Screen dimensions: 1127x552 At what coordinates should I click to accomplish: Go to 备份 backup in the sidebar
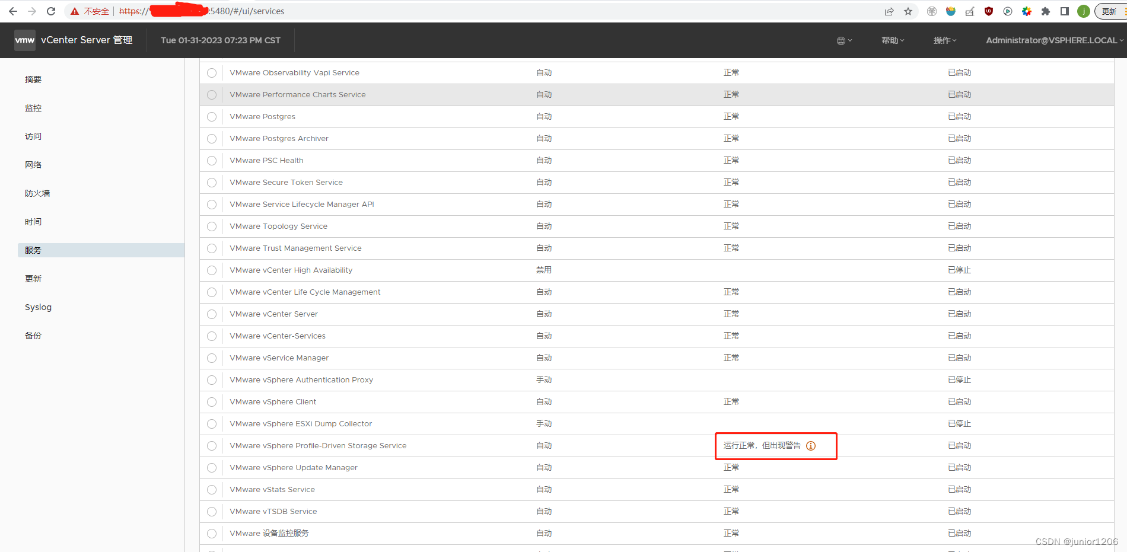point(33,336)
